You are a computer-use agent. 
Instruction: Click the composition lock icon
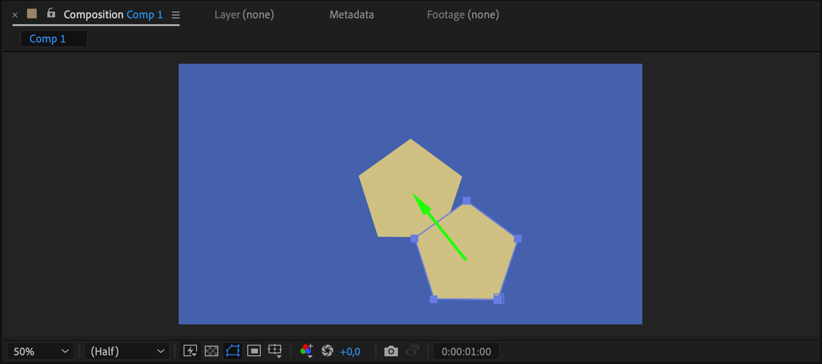tap(51, 14)
